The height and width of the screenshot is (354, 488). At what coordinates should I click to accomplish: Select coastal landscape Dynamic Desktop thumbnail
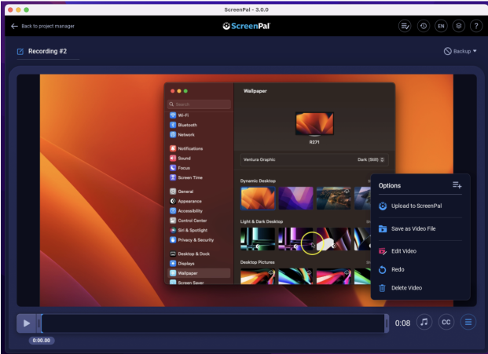click(x=334, y=198)
